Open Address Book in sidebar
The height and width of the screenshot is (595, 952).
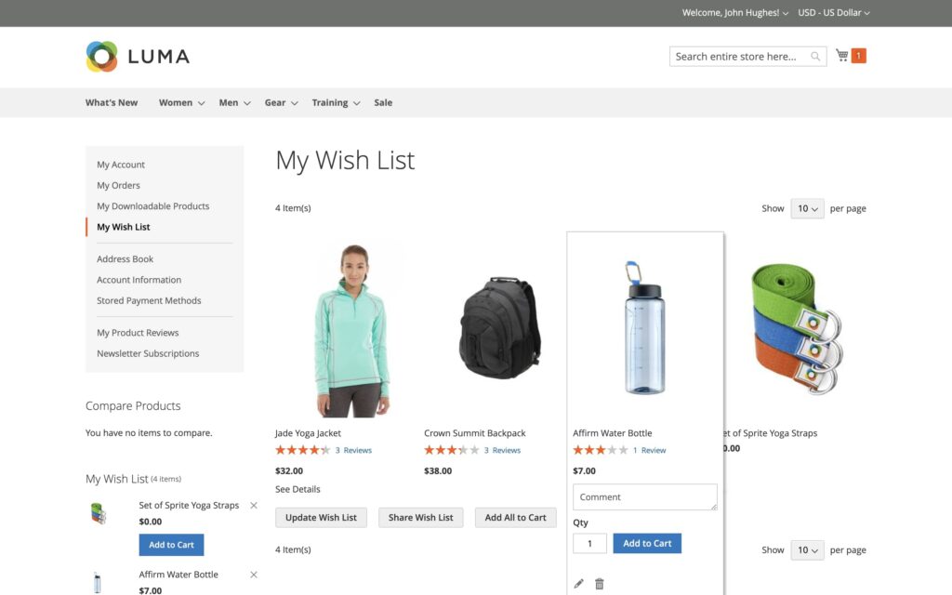[x=126, y=258]
